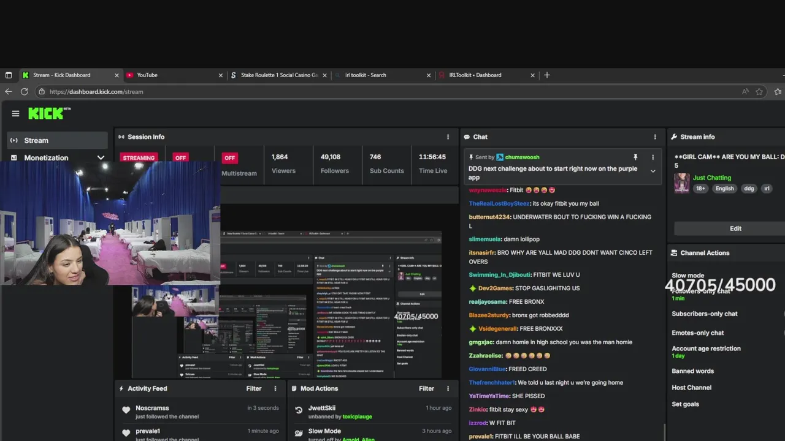Close the YouTube browser tab
Screen dimensions: 785x441
[221, 75]
